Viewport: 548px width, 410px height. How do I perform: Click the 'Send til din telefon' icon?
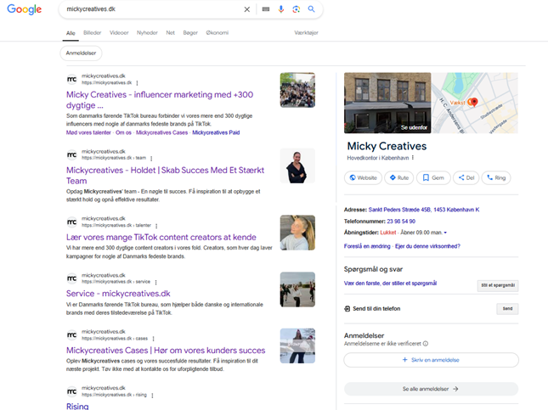[x=347, y=309]
